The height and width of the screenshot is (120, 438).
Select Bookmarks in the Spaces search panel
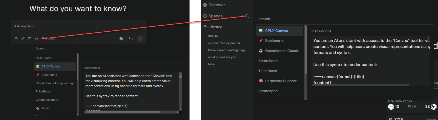[x=280, y=41]
